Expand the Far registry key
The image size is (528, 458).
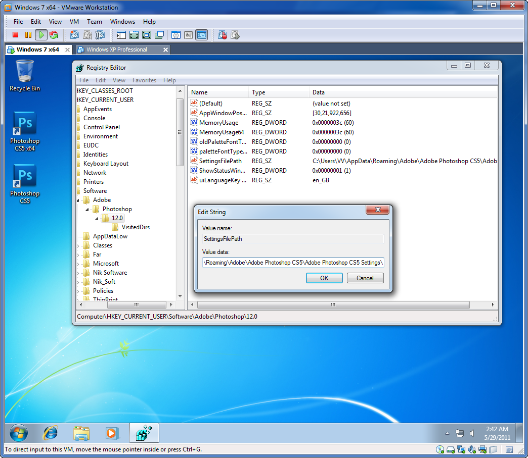(78, 255)
